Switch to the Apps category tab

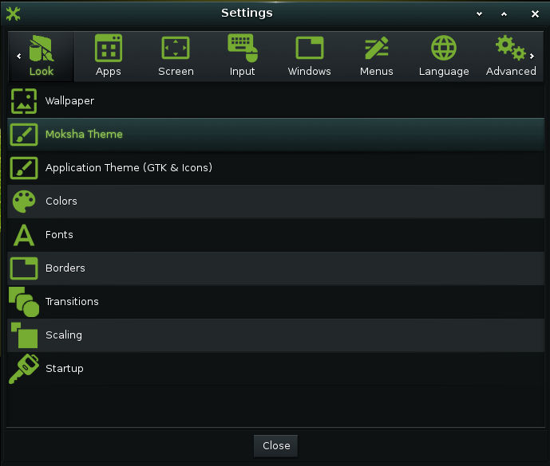pyautogui.click(x=109, y=56)
